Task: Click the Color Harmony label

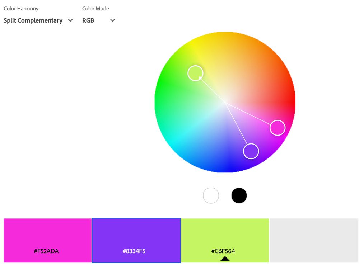Action: click(x=21, y=8)
